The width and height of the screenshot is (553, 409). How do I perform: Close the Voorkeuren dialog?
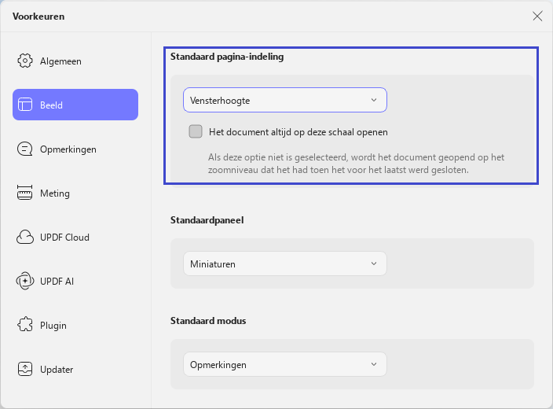[537, 16]
